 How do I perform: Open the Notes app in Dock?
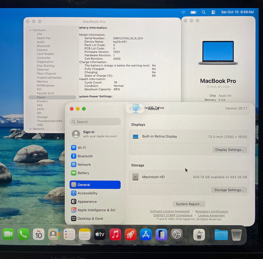coord(85,234)
